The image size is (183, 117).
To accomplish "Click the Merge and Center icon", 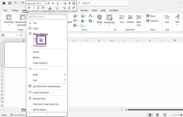I will [x=74, y=3].
